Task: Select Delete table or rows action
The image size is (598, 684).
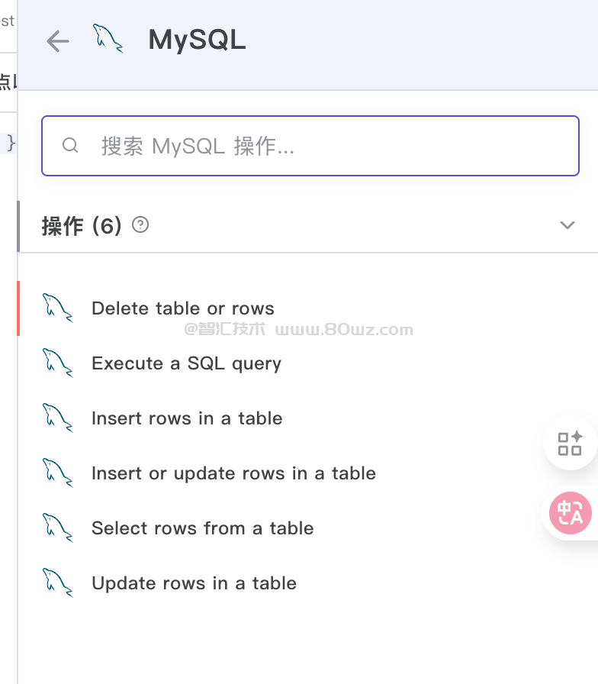Action: pyautogui.click(x=182, y=308)
